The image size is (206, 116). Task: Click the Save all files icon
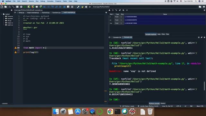click(14, 7)
